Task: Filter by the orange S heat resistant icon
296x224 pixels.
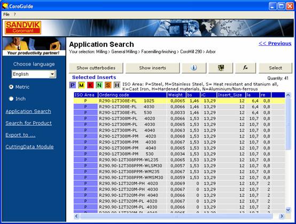Action: click(108, 85)
